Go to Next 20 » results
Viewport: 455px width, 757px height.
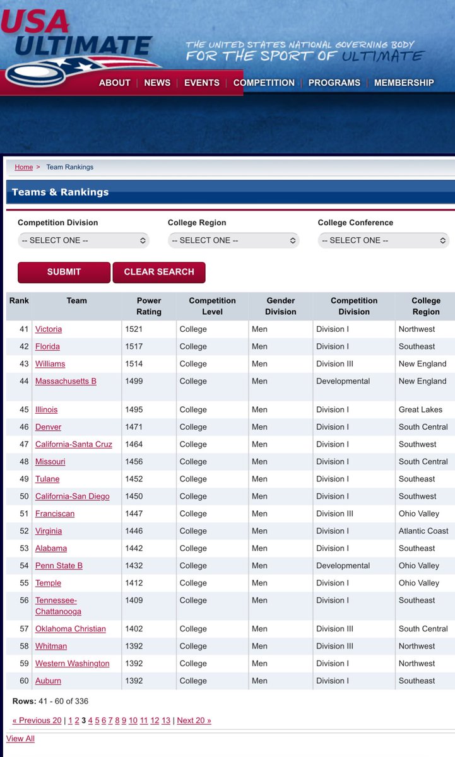click(194, 720)
